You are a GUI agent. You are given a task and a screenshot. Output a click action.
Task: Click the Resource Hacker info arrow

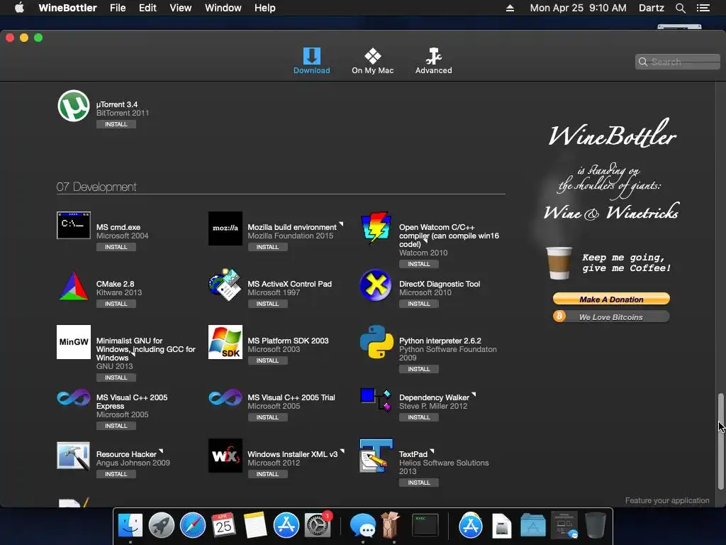tap(161, 451)
